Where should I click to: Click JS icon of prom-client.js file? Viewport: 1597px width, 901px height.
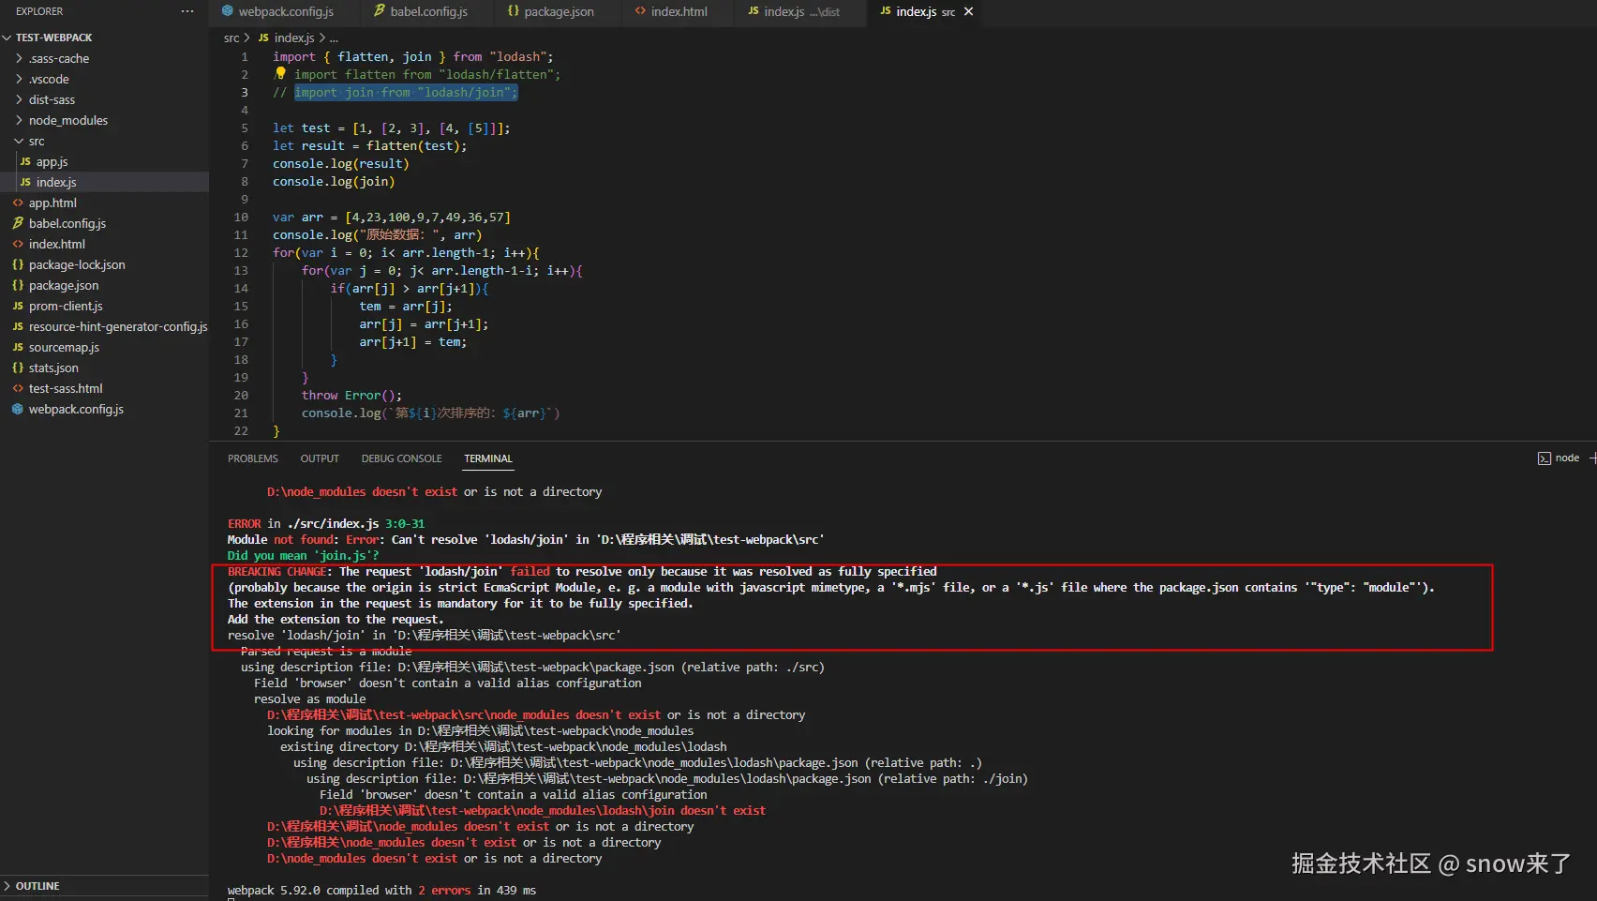[18, 306]
